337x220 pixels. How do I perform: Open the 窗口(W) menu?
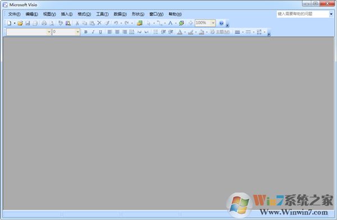click(156, 14)
